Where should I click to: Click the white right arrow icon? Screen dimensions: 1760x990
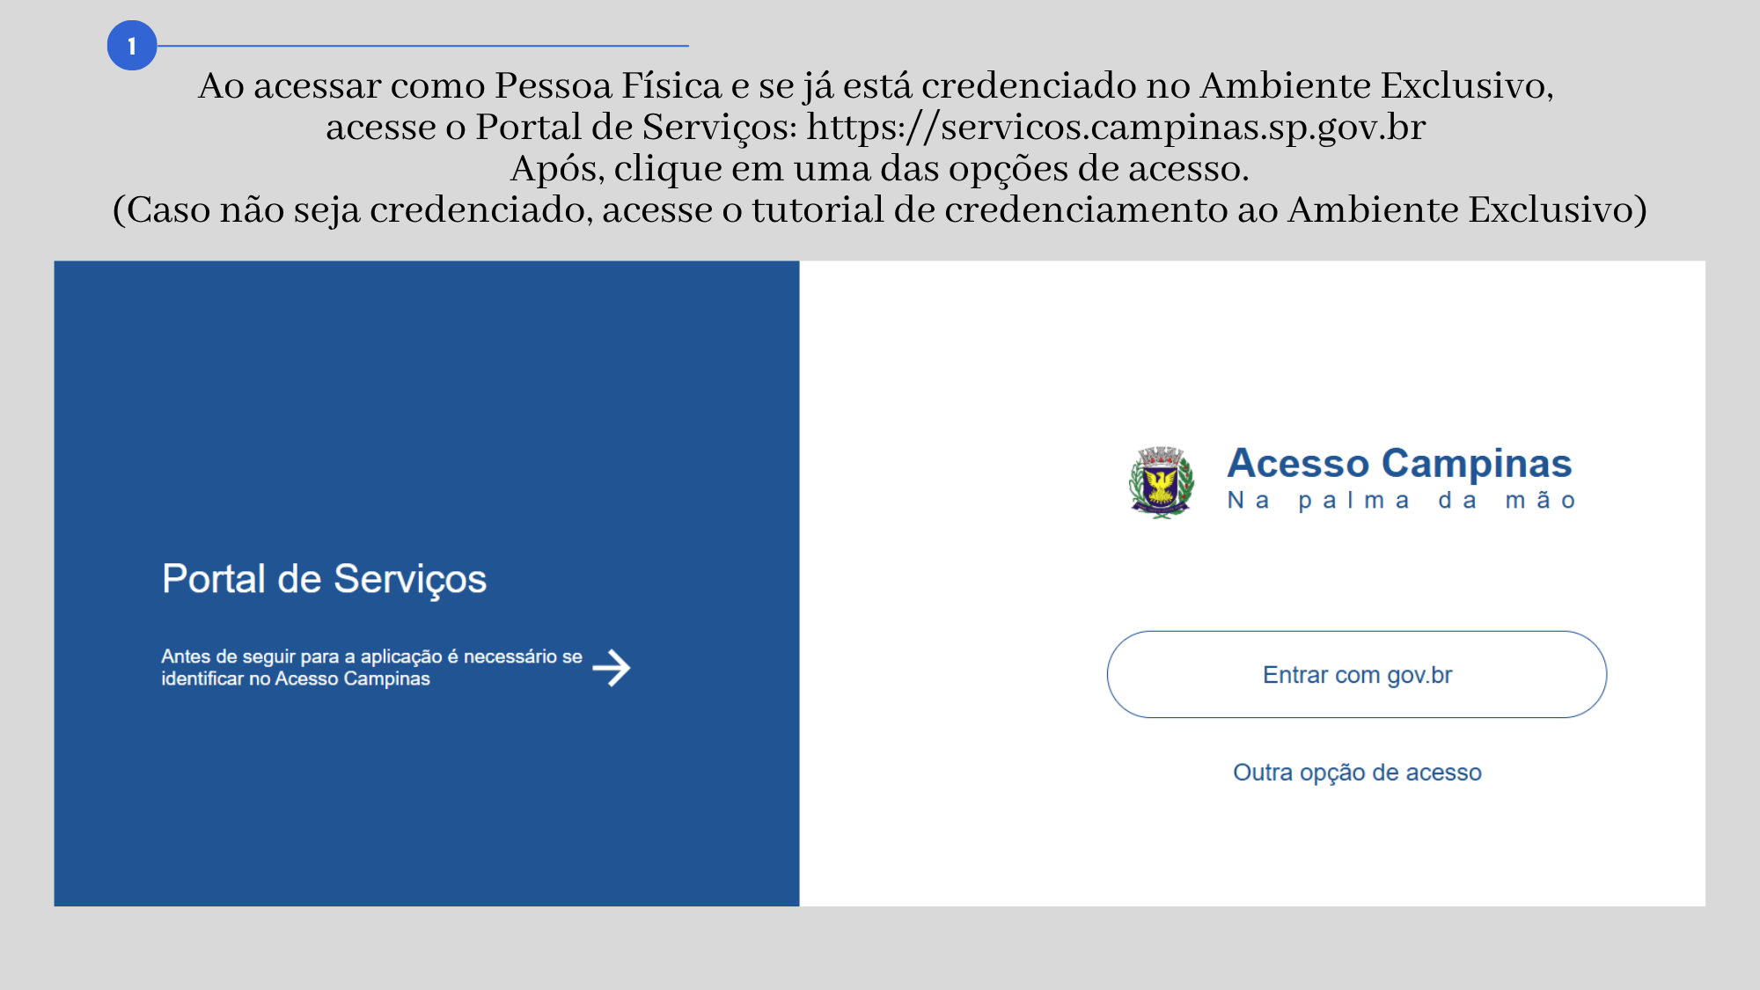612,668
